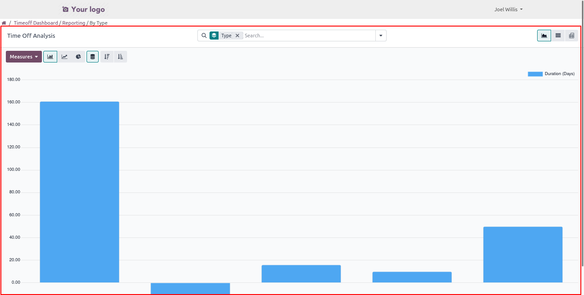Viewport: 584px width, 295px height.
Task: Click the Your logo link
Action: (x=83, y=9)
